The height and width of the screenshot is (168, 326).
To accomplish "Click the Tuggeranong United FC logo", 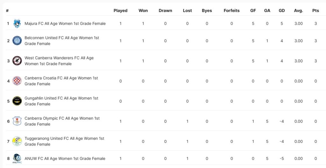I will [x=17, y=141].
